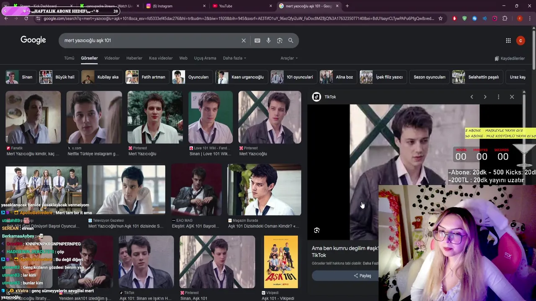The width and height of the screenshot is (536, 301).
Task: Filter by the Fatih artman chip
Action: point(147,77)
